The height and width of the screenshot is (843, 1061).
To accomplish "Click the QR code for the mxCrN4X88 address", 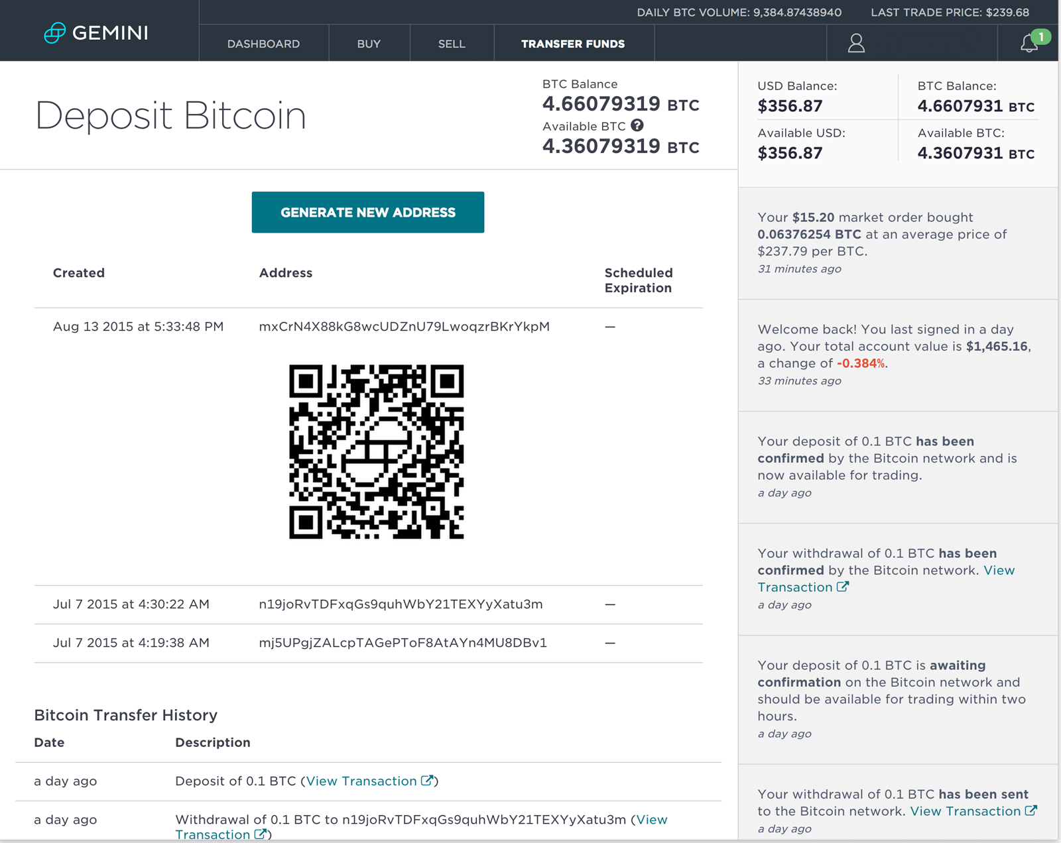I will [376, 451].
